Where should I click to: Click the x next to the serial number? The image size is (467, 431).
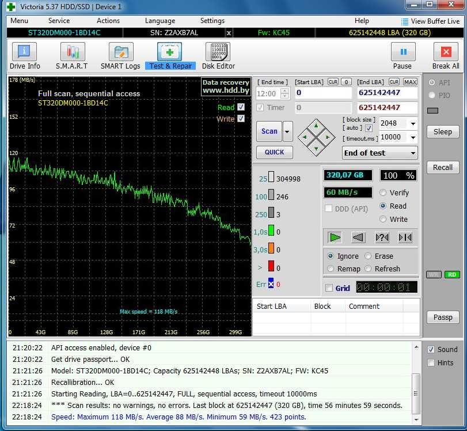[x=229, y=33]
